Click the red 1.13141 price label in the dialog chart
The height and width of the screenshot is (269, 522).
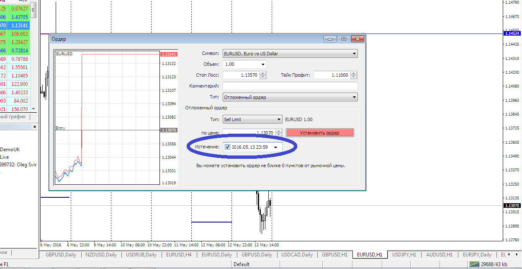(169, 54)
